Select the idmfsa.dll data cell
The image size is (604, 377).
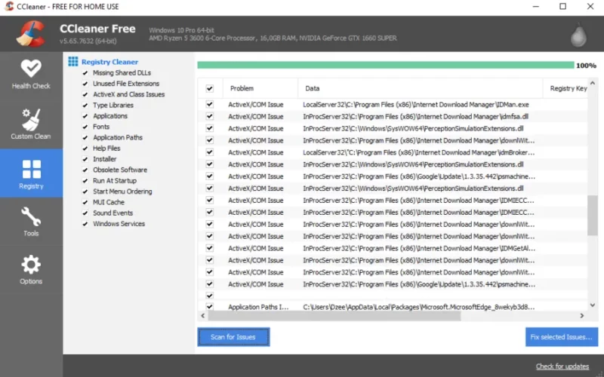point(415,117)
